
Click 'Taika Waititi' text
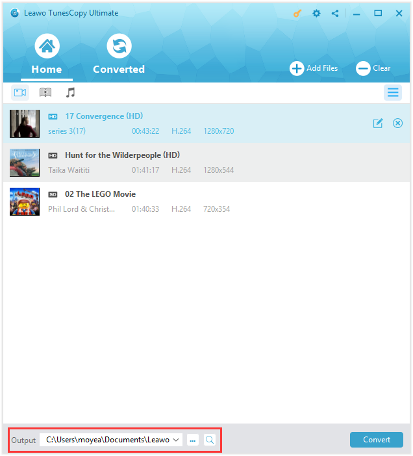click(69, 170)
